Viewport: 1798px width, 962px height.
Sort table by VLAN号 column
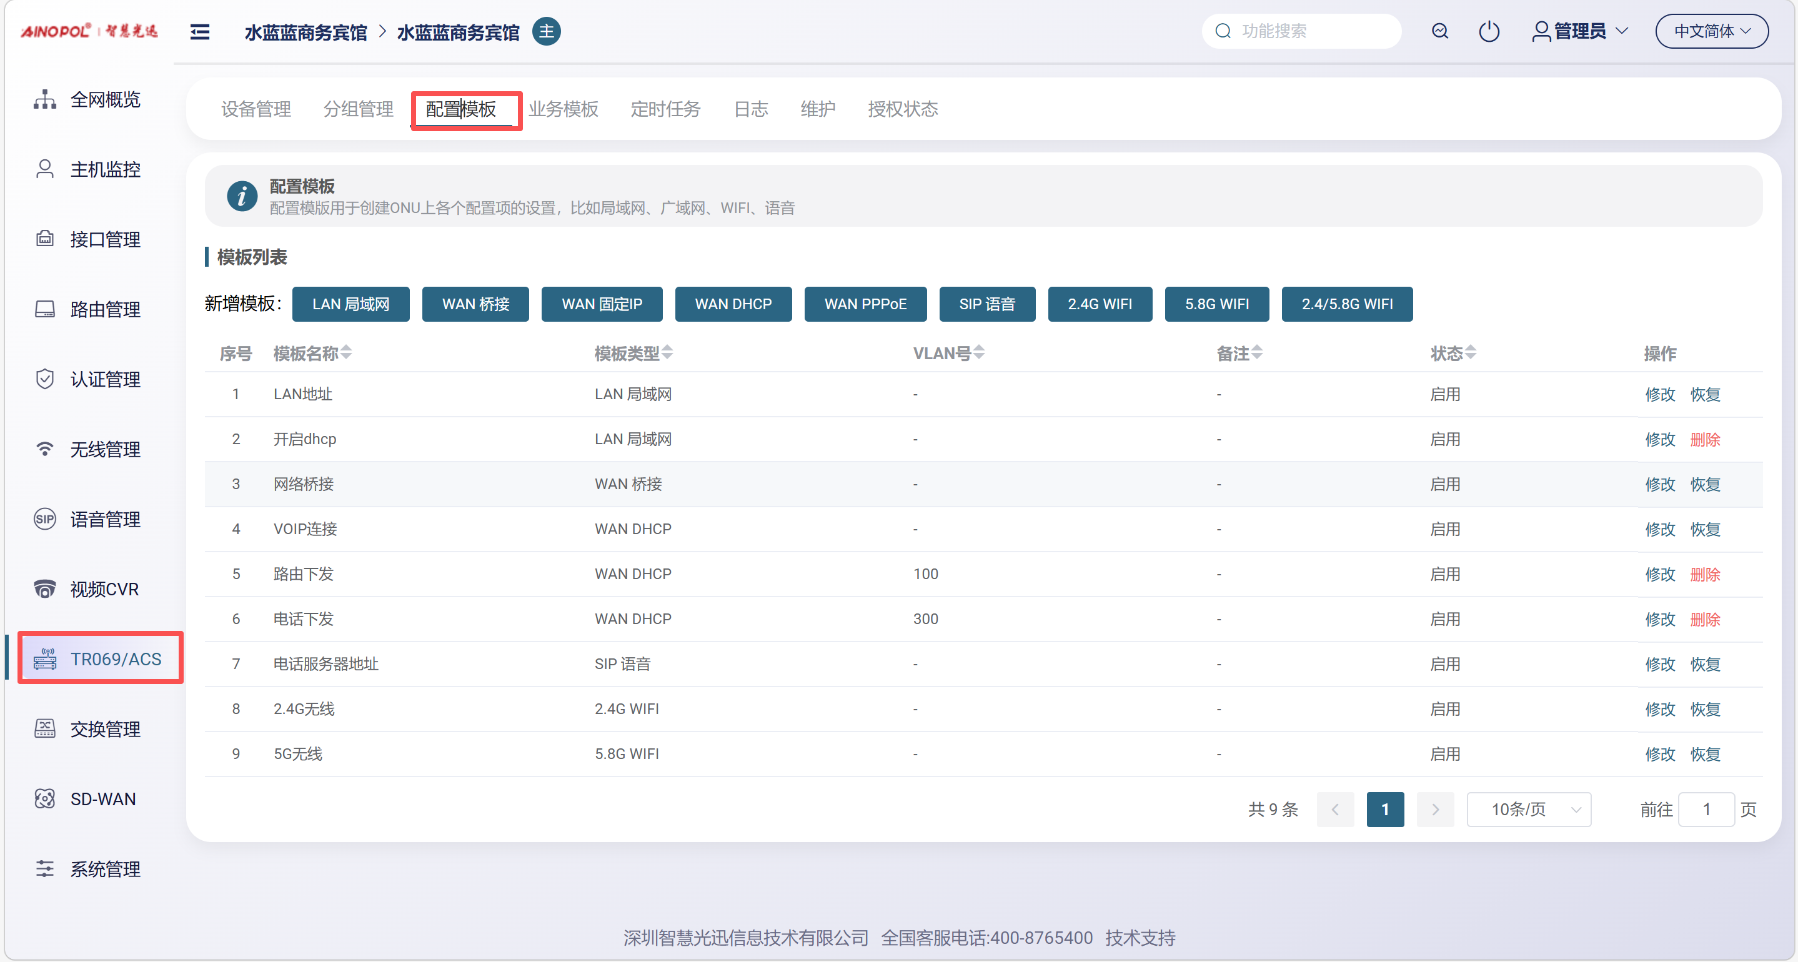[979, 353]
